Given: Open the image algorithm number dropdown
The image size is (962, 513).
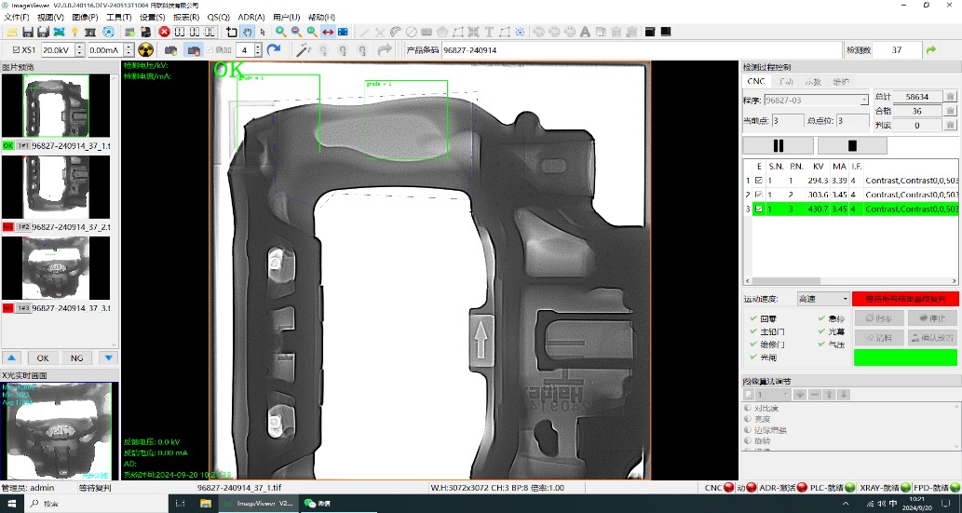Looking at the screenshot, I should [784, 395].
